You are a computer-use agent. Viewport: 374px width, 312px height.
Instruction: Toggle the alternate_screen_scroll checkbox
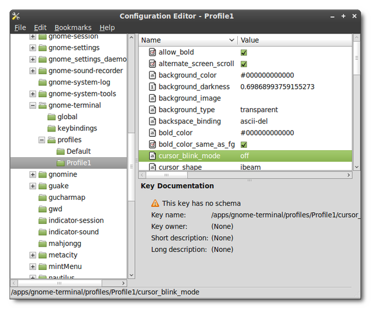click(244, 64)
